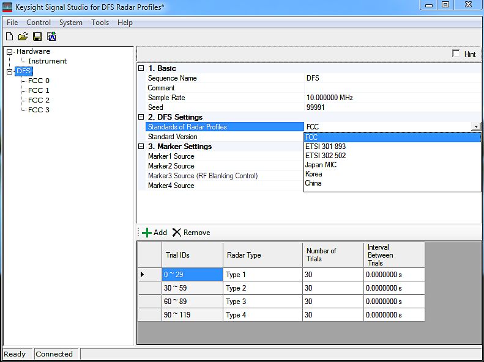Open the System menu

[x=71, y=23]
